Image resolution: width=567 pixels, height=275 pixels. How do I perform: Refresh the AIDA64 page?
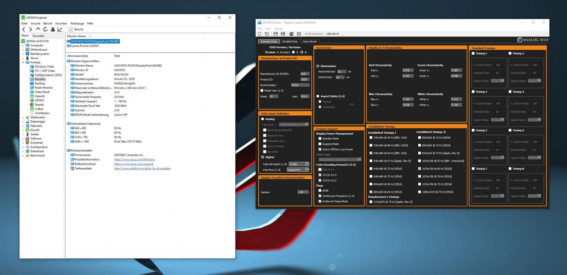click(x=45, y=29)
